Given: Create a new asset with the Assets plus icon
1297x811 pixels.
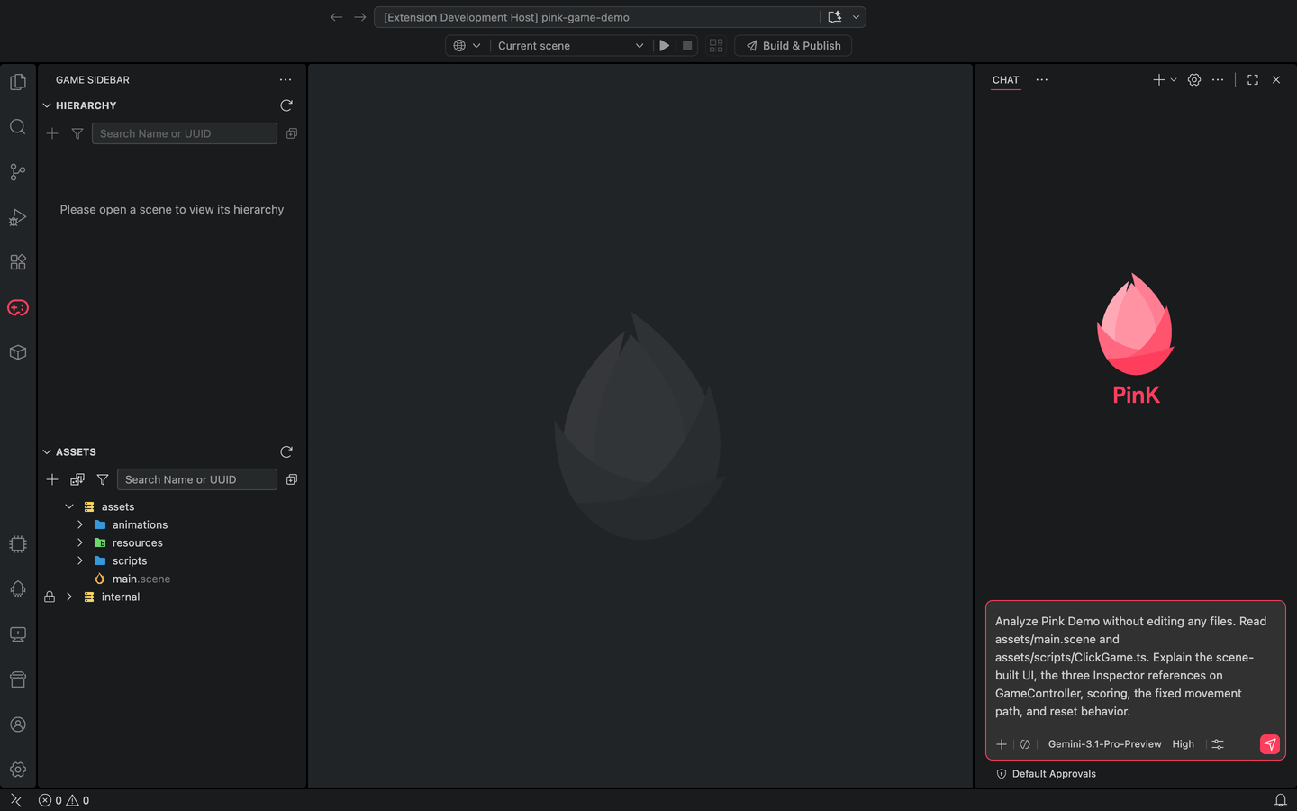Looking at the screenshot, I should (52, 479).
